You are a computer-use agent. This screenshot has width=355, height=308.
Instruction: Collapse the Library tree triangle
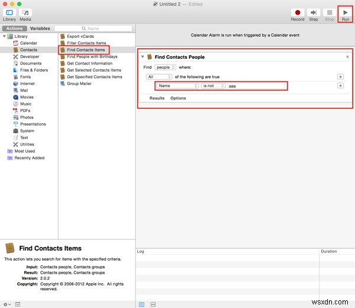tap(4, 36)
